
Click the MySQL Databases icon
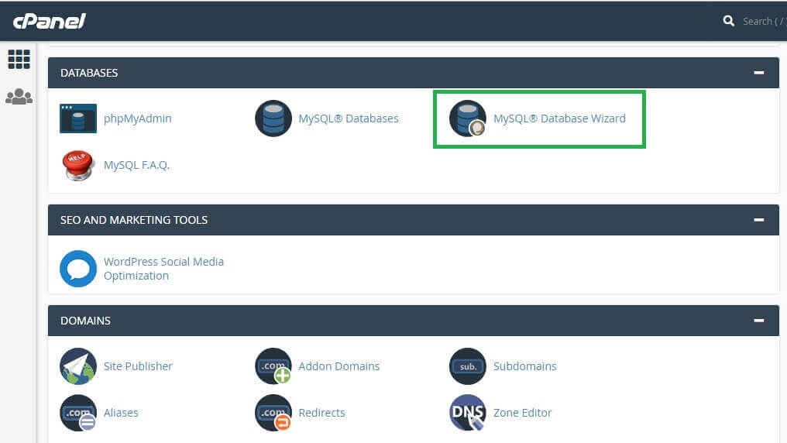tap(273, 118)
